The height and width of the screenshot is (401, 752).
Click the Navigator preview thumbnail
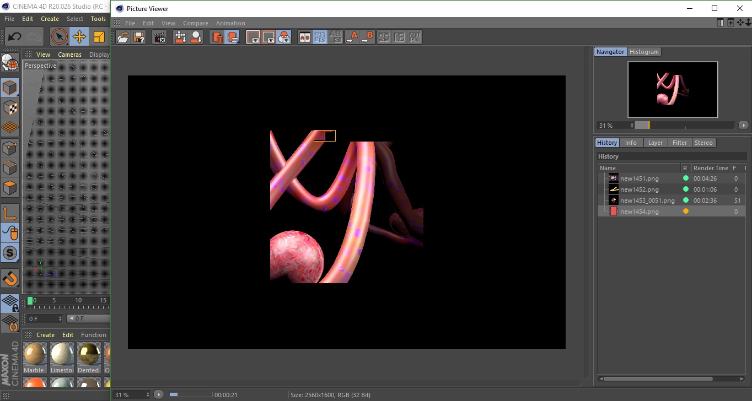[x=673, y=89]
